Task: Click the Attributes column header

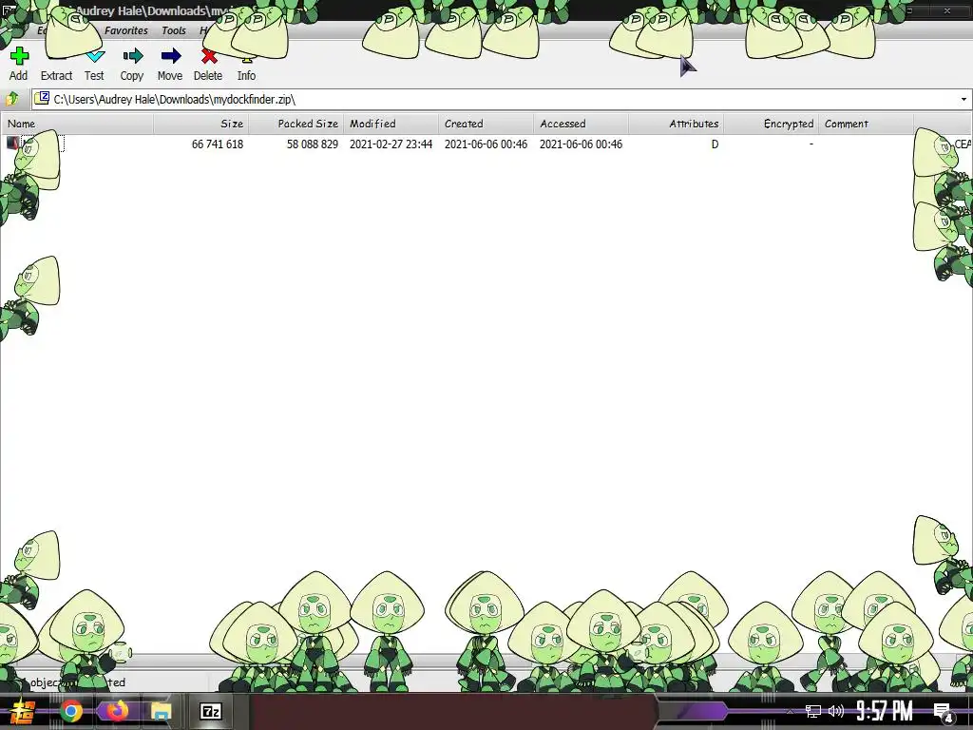Action: [676, 124]
